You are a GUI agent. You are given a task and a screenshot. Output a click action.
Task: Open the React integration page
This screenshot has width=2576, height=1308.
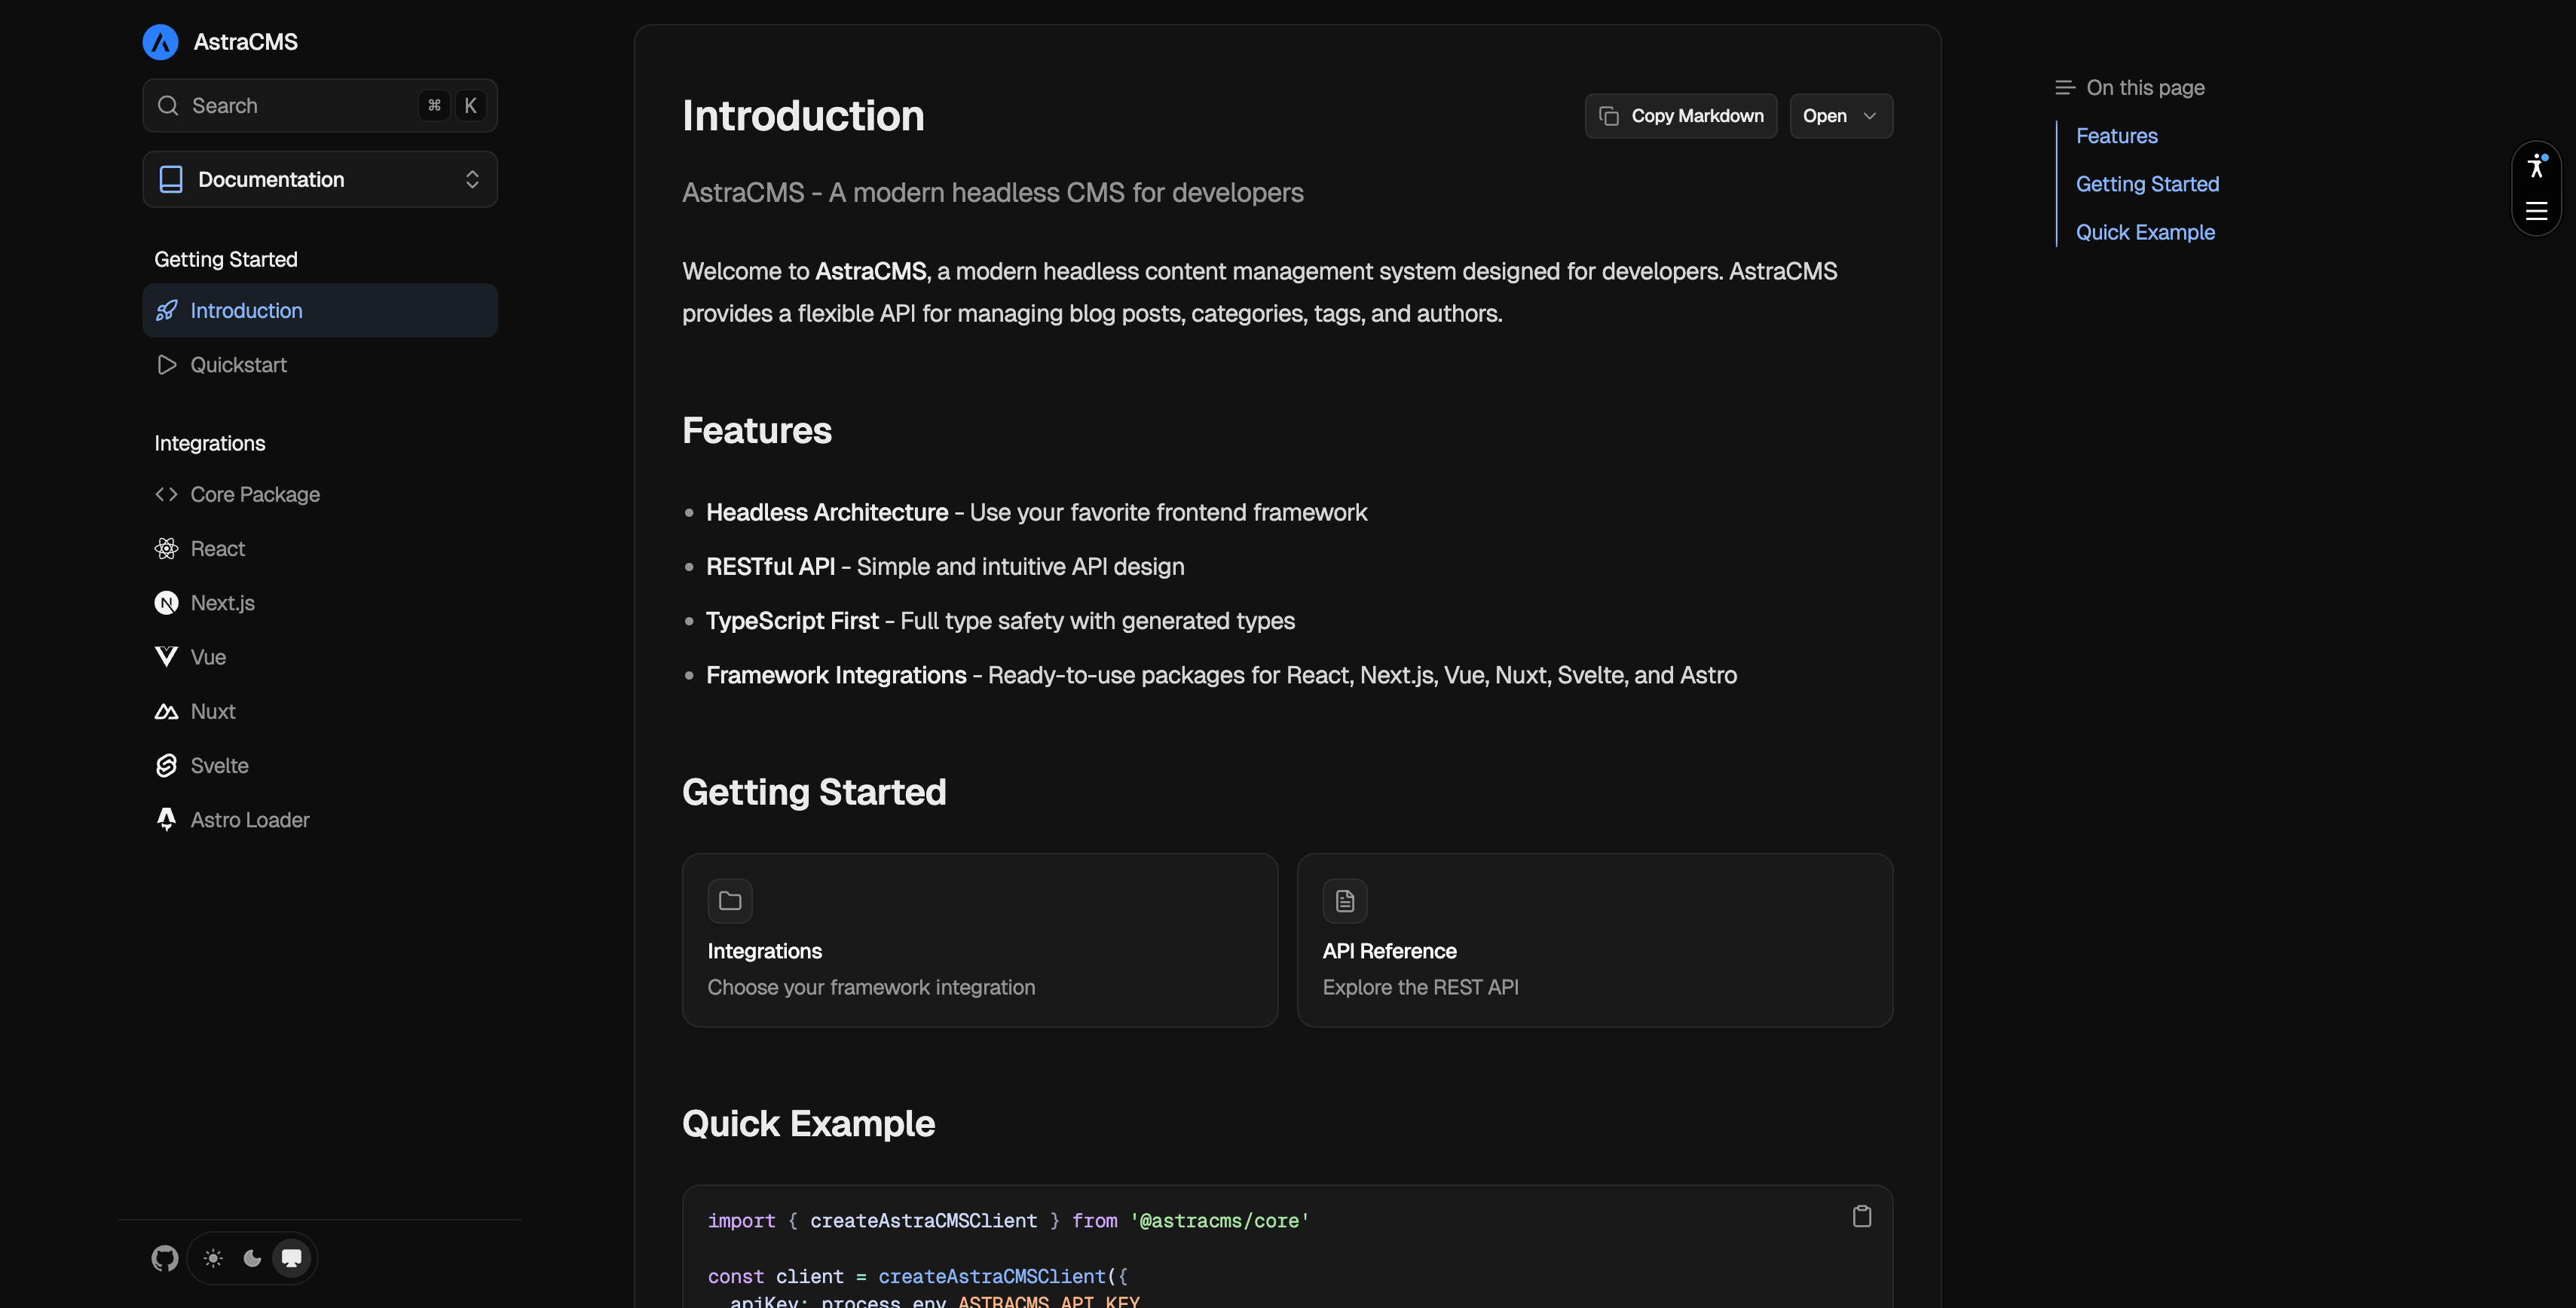218,548
